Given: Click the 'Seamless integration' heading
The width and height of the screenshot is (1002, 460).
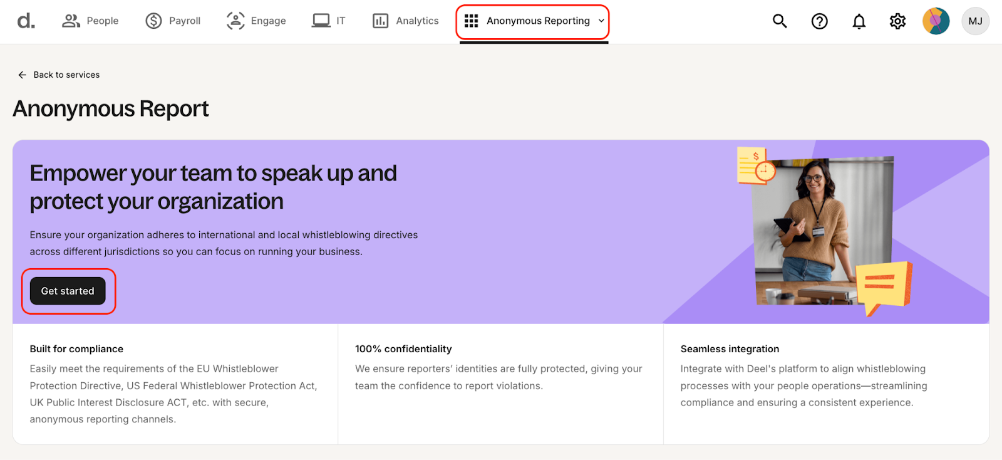Looking at the screenshot, I should tap(730, 349).
